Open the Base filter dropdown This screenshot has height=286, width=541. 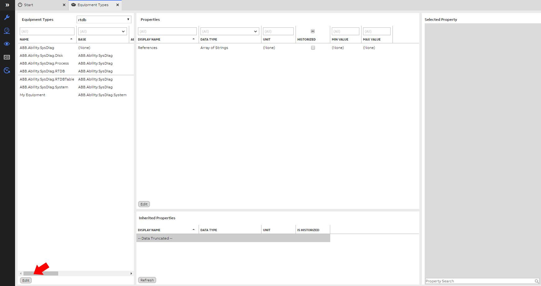pos(102,31)
